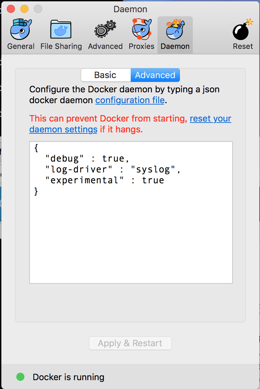The image size is (260, 389).
Task: Click the green Docker running status dot
Action: pyautogui.click(x=20, y=377)
